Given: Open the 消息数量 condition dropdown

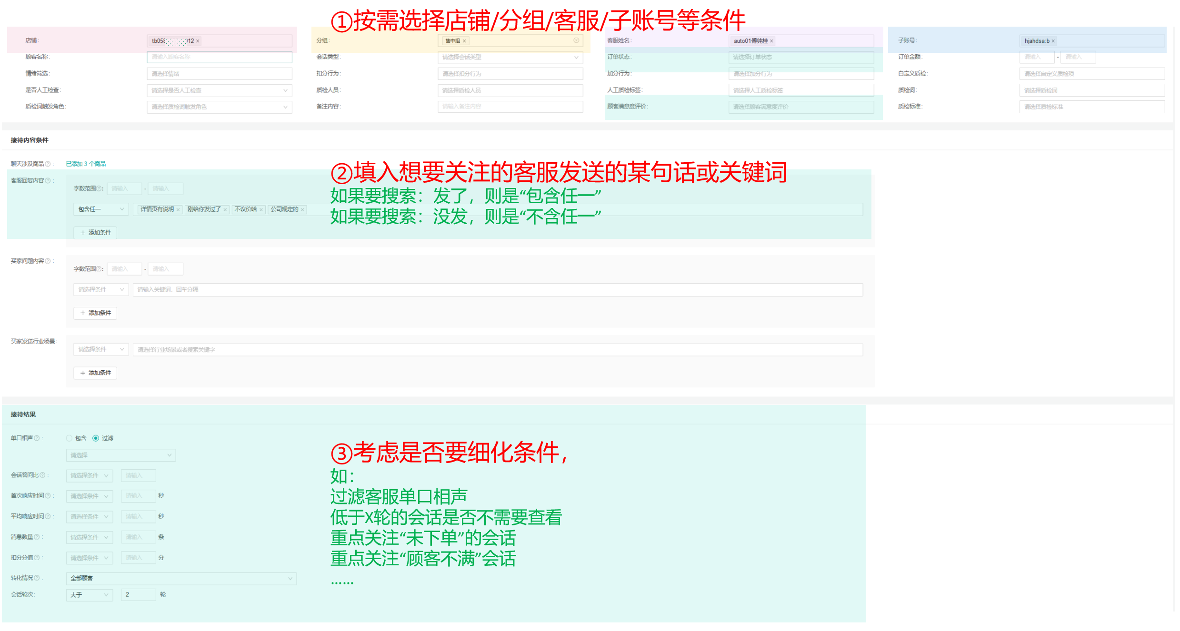Looking at the screenshot, I should tap(90, 537).
